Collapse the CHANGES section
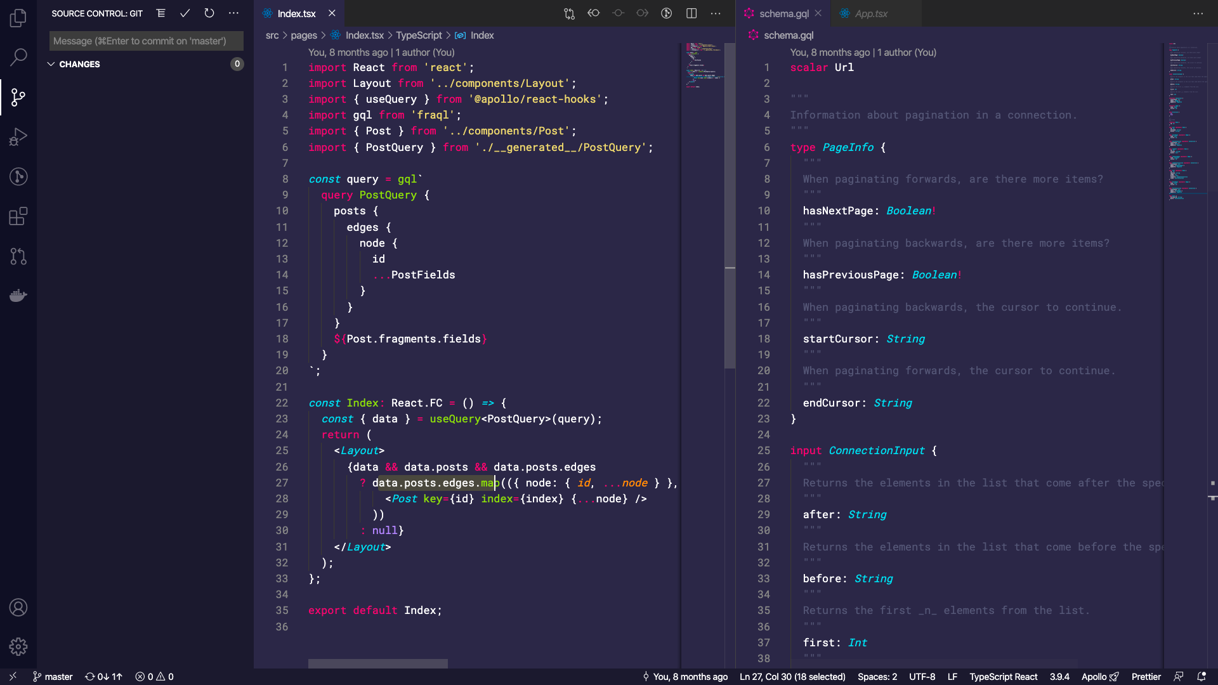 point(51,64)
